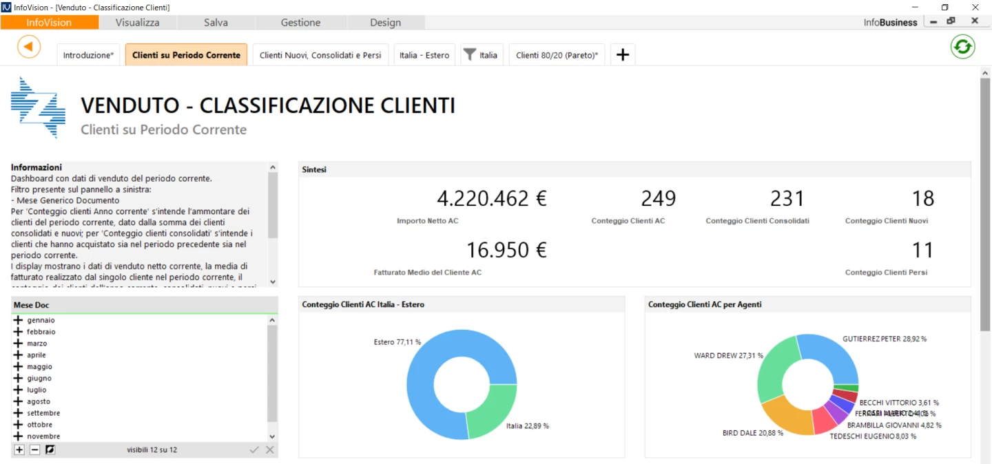Screen dimensions: 992x464
Task: Cancel the Mese Doc filter with the X icon
Action: click(270, 450)
